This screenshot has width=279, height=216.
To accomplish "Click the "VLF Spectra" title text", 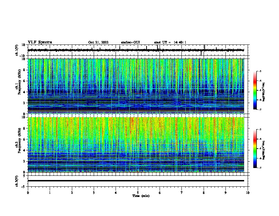I will (x=40, y=42).
